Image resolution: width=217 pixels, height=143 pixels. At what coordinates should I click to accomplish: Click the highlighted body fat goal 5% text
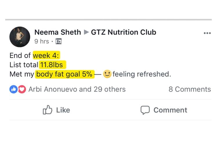pyautogui.click(x=64, y=74)
